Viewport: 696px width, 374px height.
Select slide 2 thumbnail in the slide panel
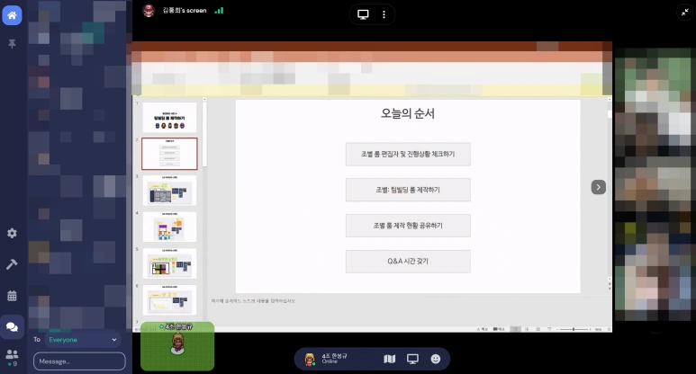[x=169, y=154]
